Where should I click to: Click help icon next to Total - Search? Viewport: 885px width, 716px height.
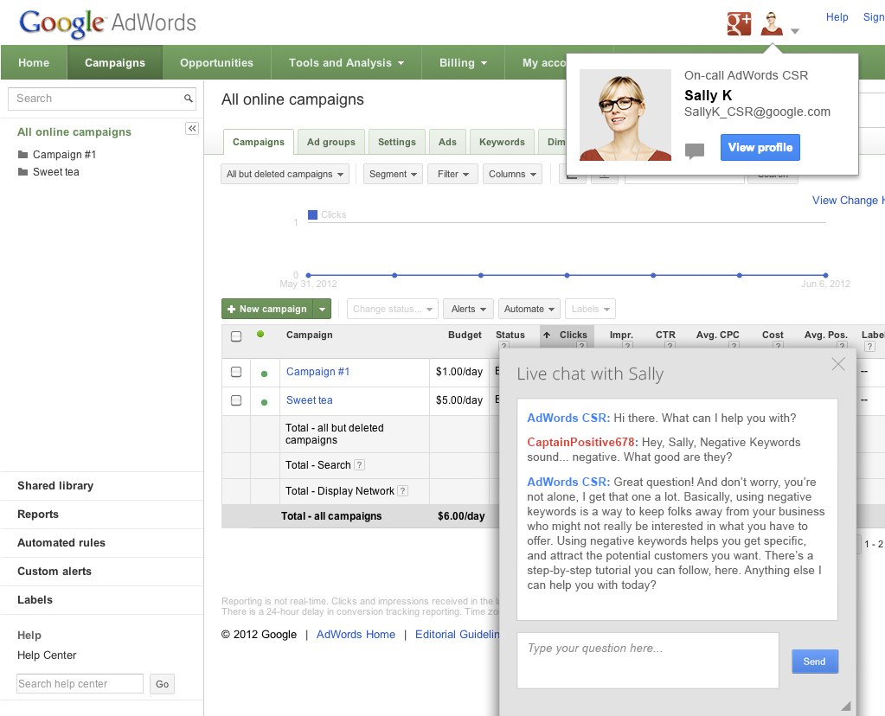pyautogui.click(x=360, y=465)
